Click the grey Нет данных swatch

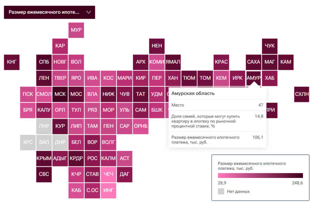(221, 191)
